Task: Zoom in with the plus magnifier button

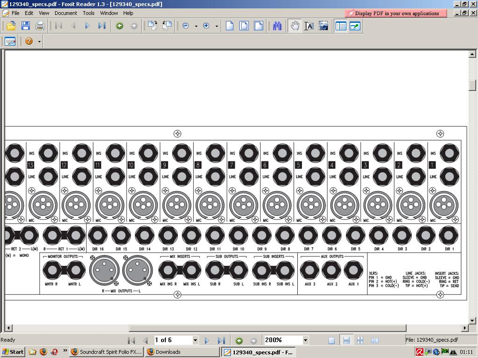Action: point(206,26)
